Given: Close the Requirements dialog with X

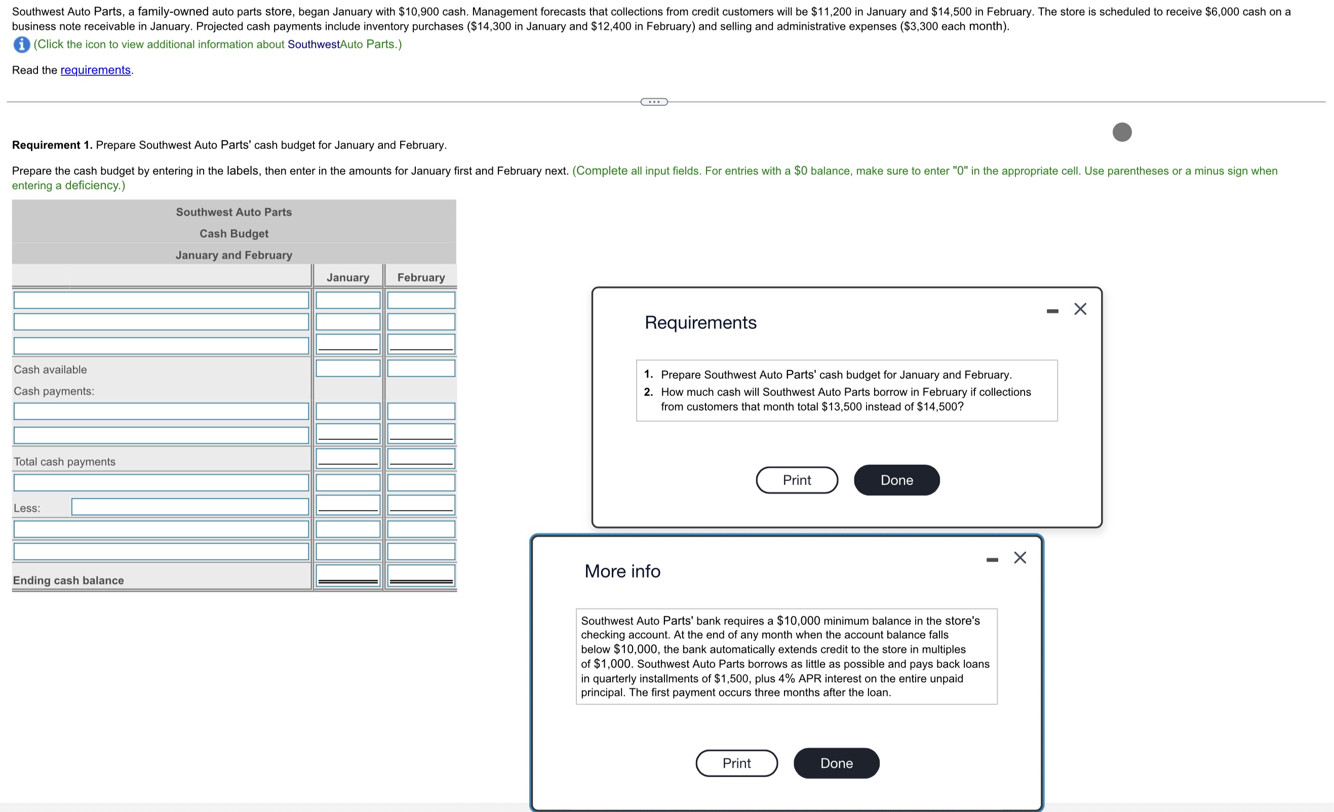Looking at the screenshot, I should 1080,309.
